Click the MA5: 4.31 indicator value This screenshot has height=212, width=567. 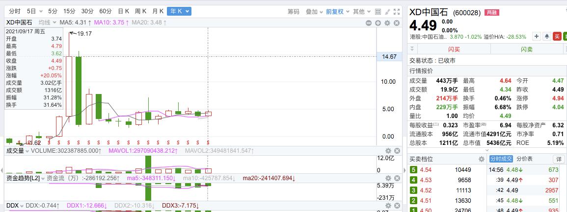[75, 23]
